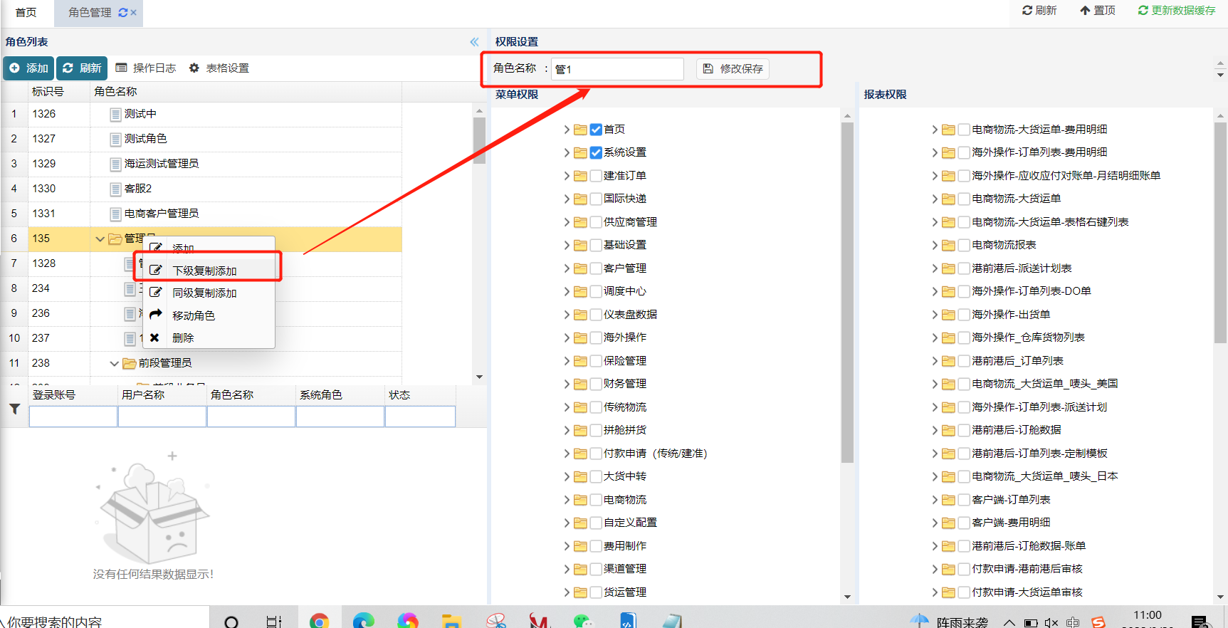Screen dimensions: 1228x628
Task: Click the muted volume tray icon
Action: click(x=1051, y=622)
